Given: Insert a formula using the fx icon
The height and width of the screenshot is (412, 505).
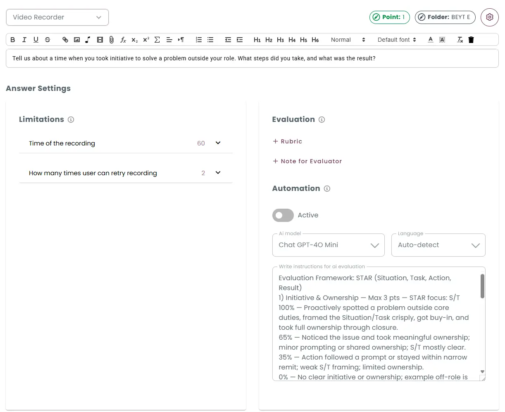Looking at the screenshot, I should (x=123, y=40).
